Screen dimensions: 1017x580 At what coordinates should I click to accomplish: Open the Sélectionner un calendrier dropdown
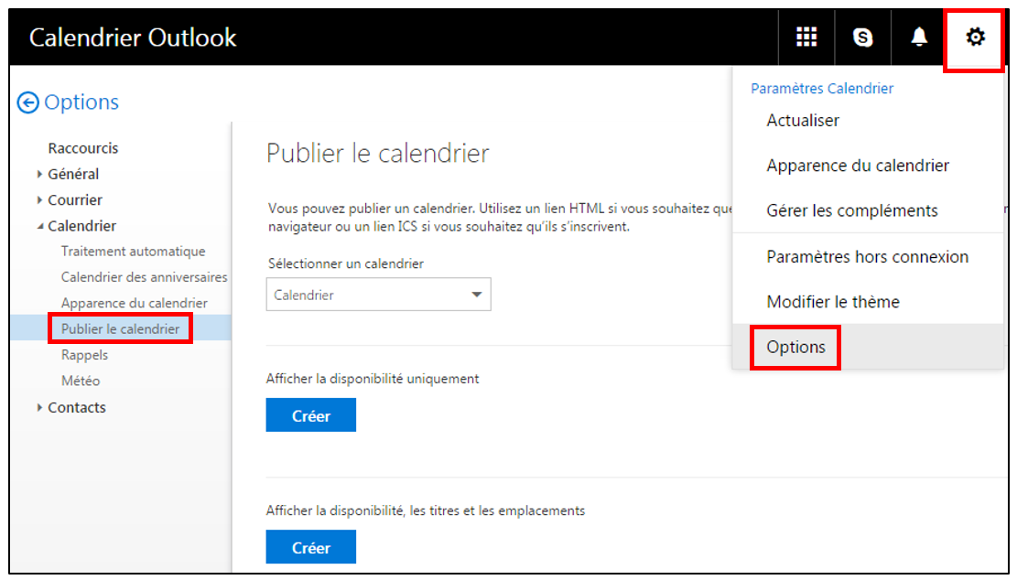[x=378, y=295]
